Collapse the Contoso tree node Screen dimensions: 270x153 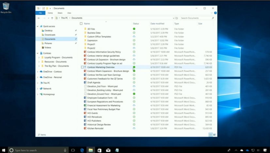tap(38, 53)
